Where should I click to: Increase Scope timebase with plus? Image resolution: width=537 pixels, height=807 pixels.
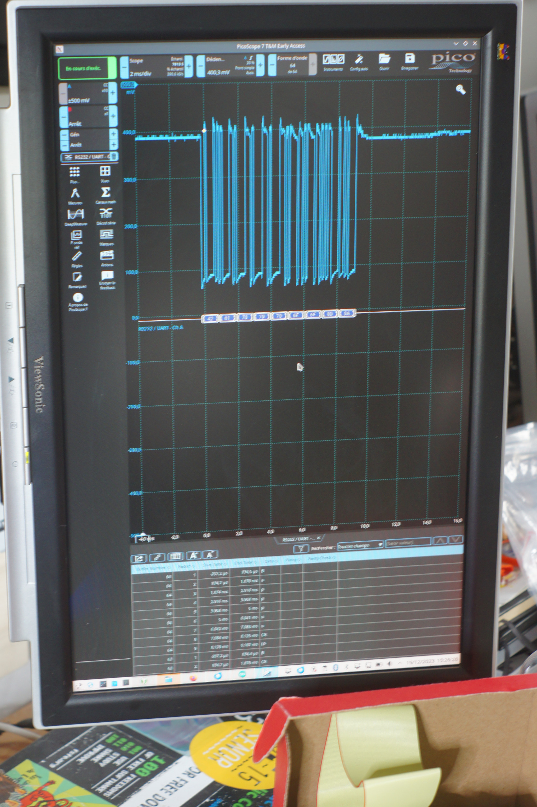pos(188,66)
